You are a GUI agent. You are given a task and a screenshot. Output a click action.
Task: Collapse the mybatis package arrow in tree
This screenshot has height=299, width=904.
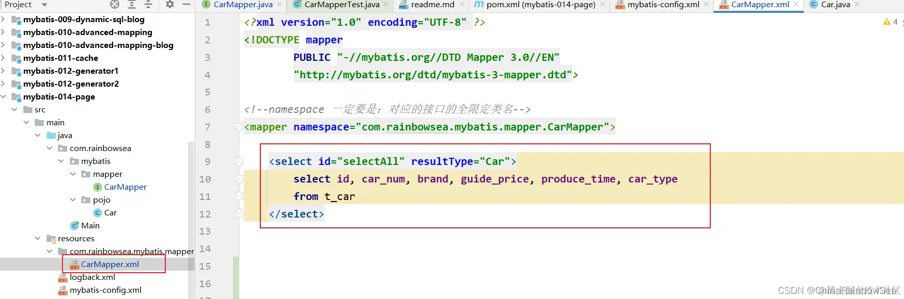click(x=61, y=161)
